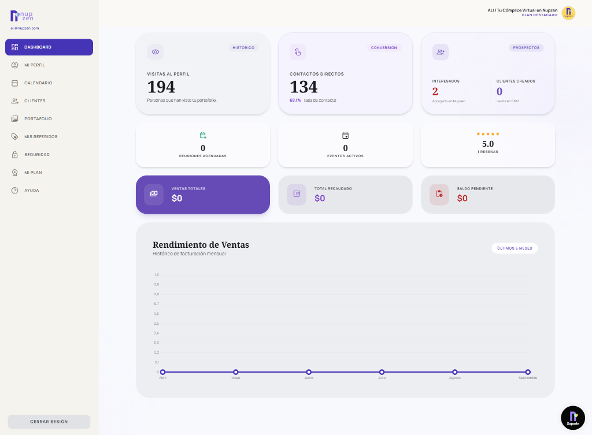Click the Saldo Pendiente $0 amount
Image resolution: width=592 pixels, height=435 pixels.
462,199
